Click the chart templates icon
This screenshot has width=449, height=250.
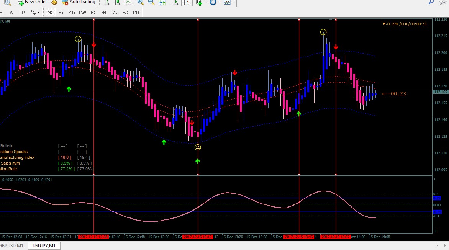pos(227,2)
